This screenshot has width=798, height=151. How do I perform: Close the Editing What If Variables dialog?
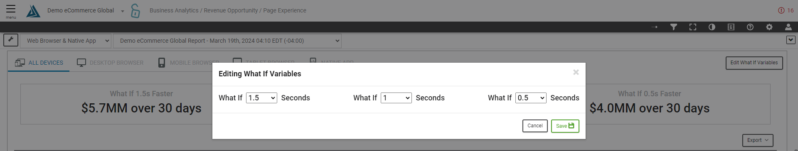pos(576,72)
